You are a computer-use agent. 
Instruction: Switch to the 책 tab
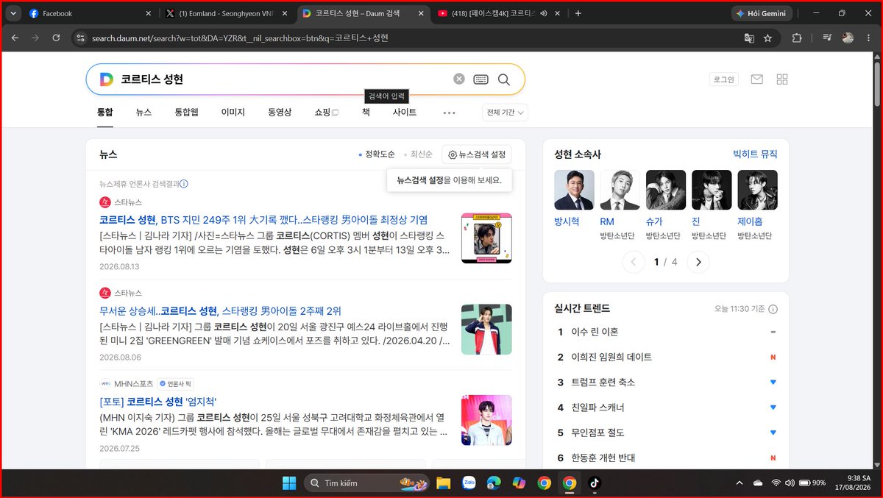click(x=366, y=113)
